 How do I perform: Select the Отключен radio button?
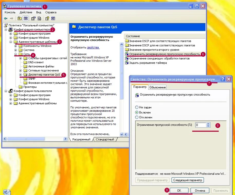[137, 117]
